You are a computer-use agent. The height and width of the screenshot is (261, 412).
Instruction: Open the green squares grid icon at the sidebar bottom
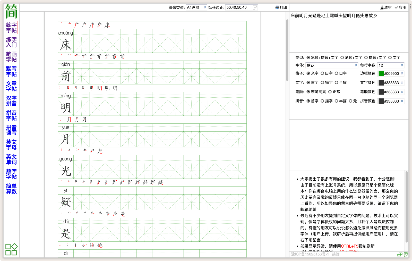11,249
